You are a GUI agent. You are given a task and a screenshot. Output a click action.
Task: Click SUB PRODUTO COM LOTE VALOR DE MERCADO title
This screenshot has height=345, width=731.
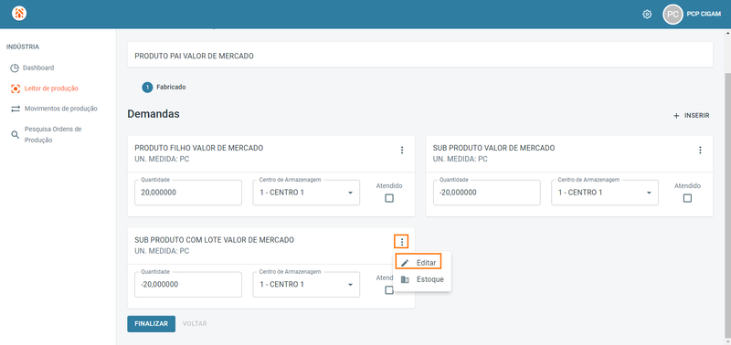[x=215, y=240]
